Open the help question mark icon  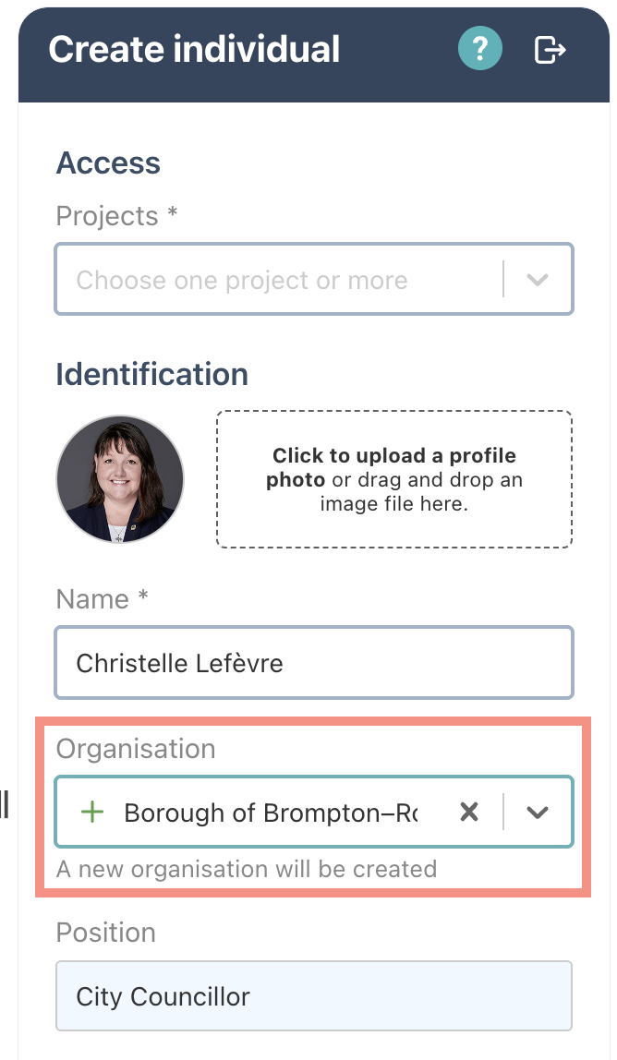(479, 49)
